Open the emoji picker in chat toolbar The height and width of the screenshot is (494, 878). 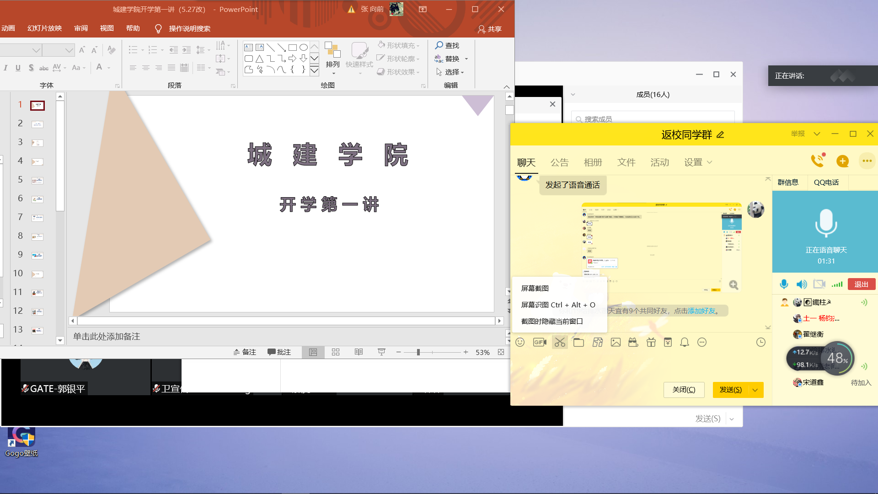(x=520, y=342)
